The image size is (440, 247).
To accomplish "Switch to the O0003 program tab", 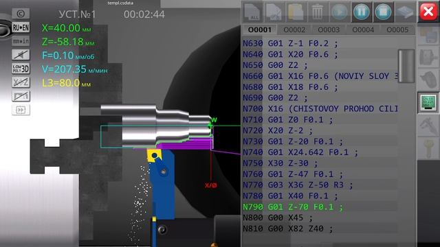I will (329, 30).
